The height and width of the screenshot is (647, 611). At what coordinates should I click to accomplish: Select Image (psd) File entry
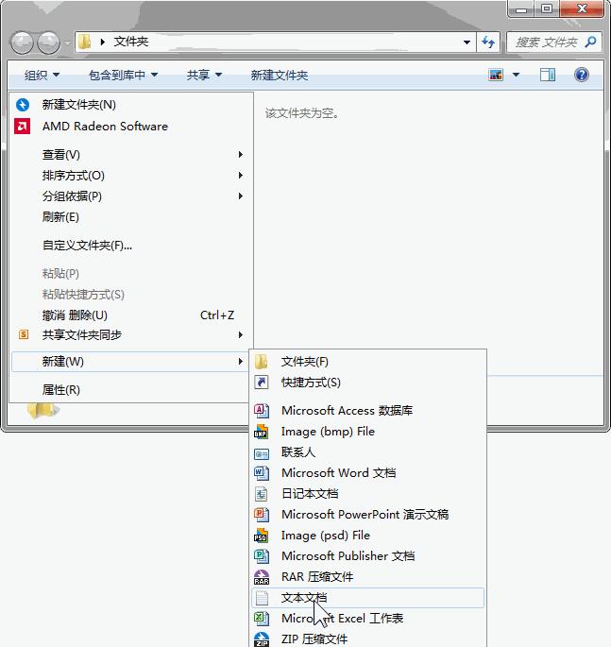pyautogui.click(x=368, y=536)
